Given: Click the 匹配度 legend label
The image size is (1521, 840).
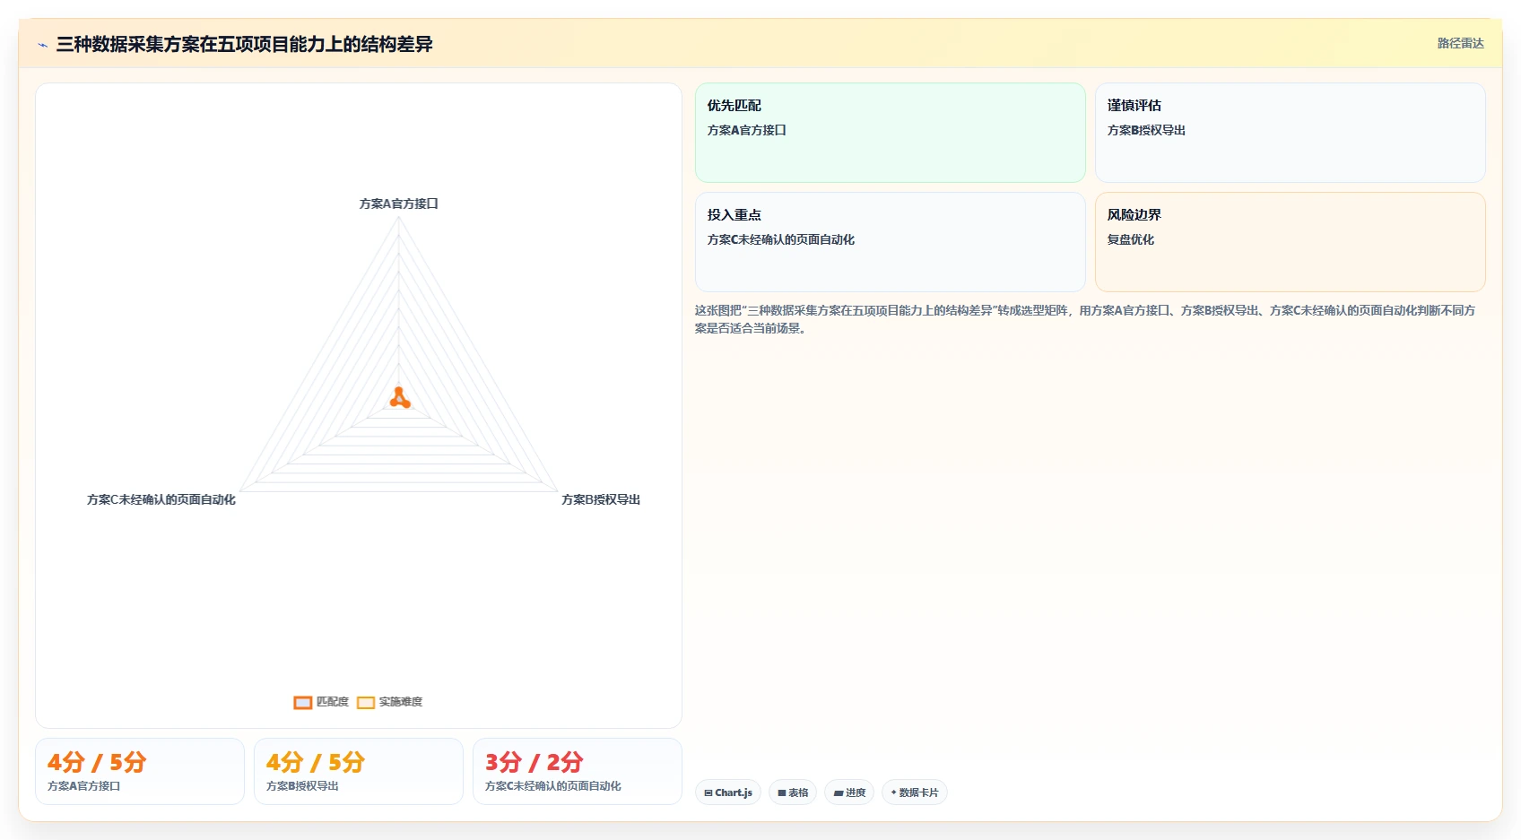Looking at the screenshot, I should coord(332,702).
